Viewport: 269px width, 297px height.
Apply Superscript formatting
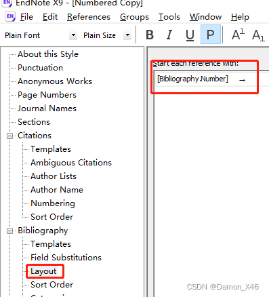point(238,35)
